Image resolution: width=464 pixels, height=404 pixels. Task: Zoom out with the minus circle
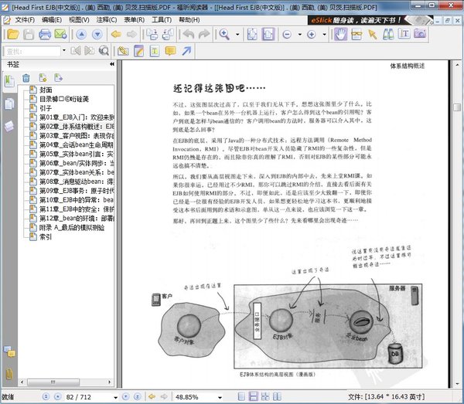(286, 35)
